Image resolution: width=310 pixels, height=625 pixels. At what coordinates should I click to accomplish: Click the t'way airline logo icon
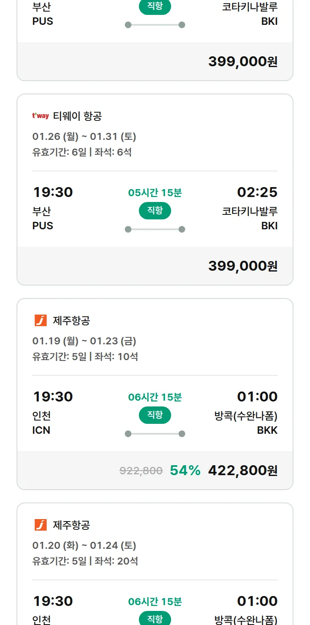[41, 116]
